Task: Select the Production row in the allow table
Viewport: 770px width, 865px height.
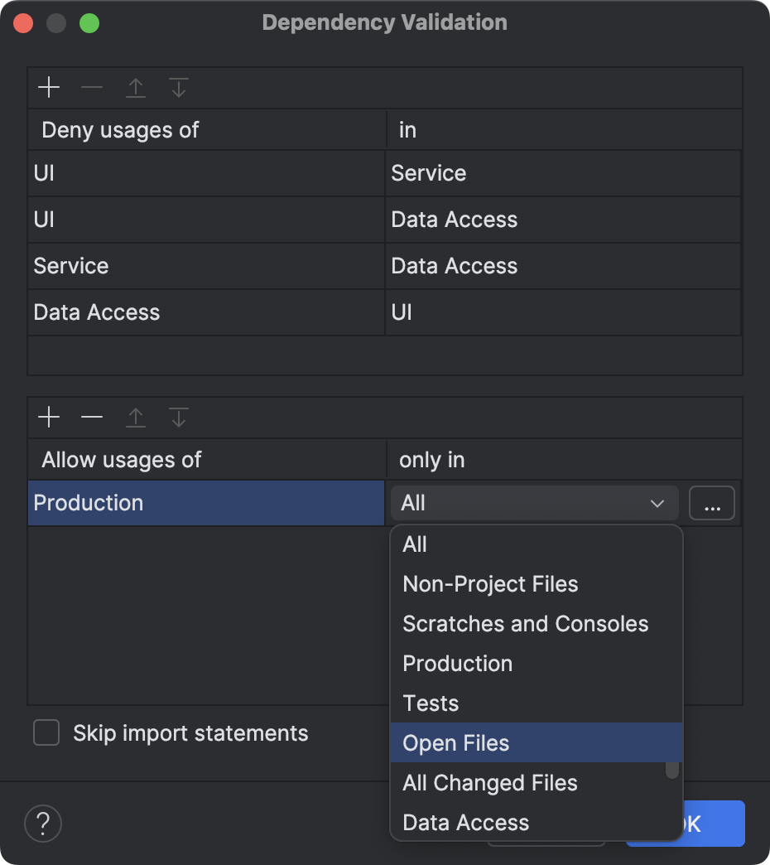Action: coord(205,503)
